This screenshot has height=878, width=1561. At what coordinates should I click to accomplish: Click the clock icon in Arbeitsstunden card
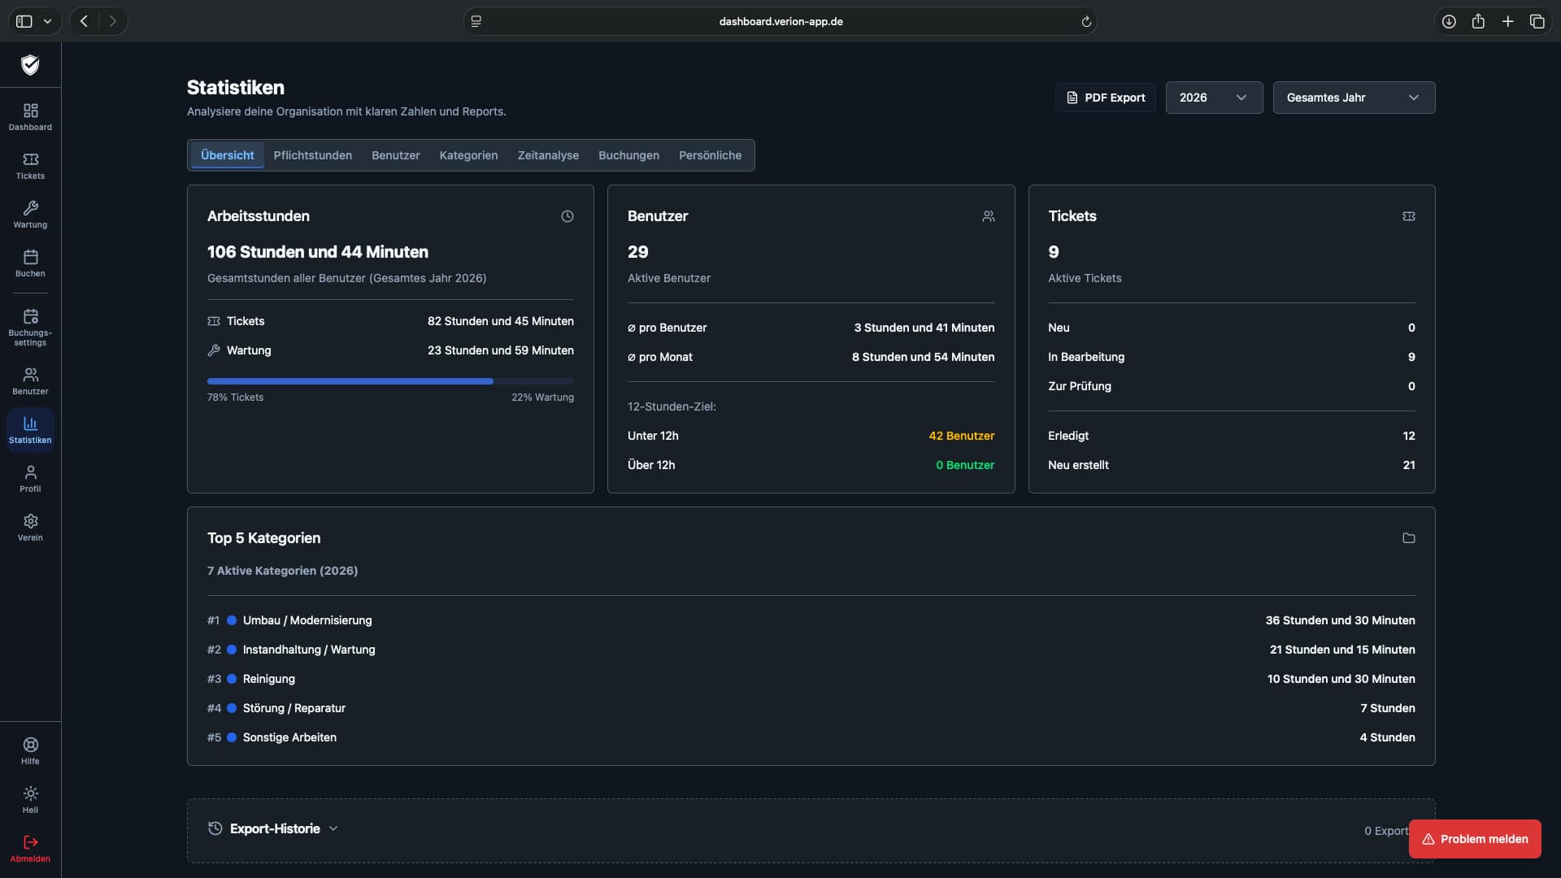(x=567, y=216)
